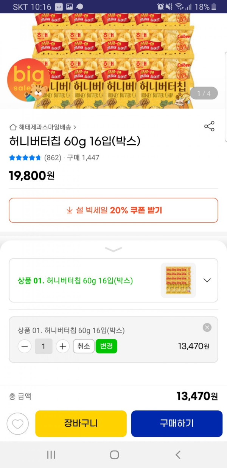This screenshot has width=227, height=468.
Task: Tap the share icon
Action: point(209,126)
